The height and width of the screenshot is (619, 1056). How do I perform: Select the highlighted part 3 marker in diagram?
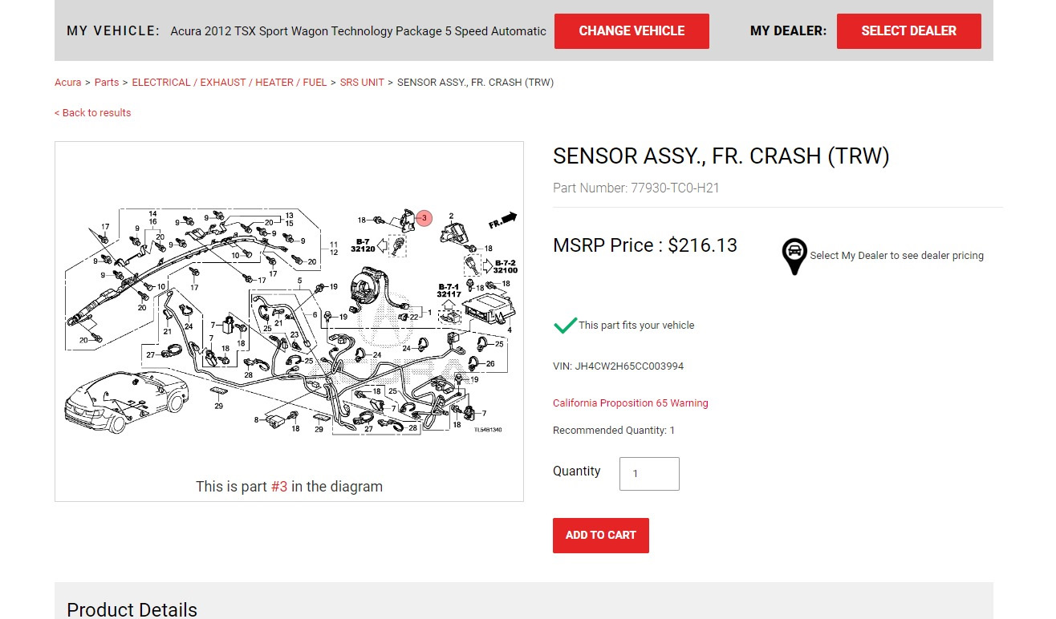pos(424,218)
